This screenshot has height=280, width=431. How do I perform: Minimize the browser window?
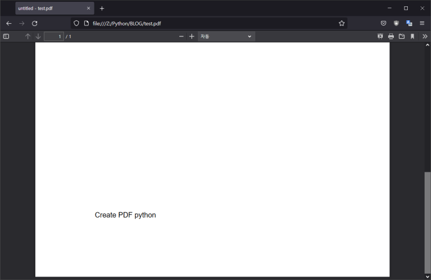389,8
